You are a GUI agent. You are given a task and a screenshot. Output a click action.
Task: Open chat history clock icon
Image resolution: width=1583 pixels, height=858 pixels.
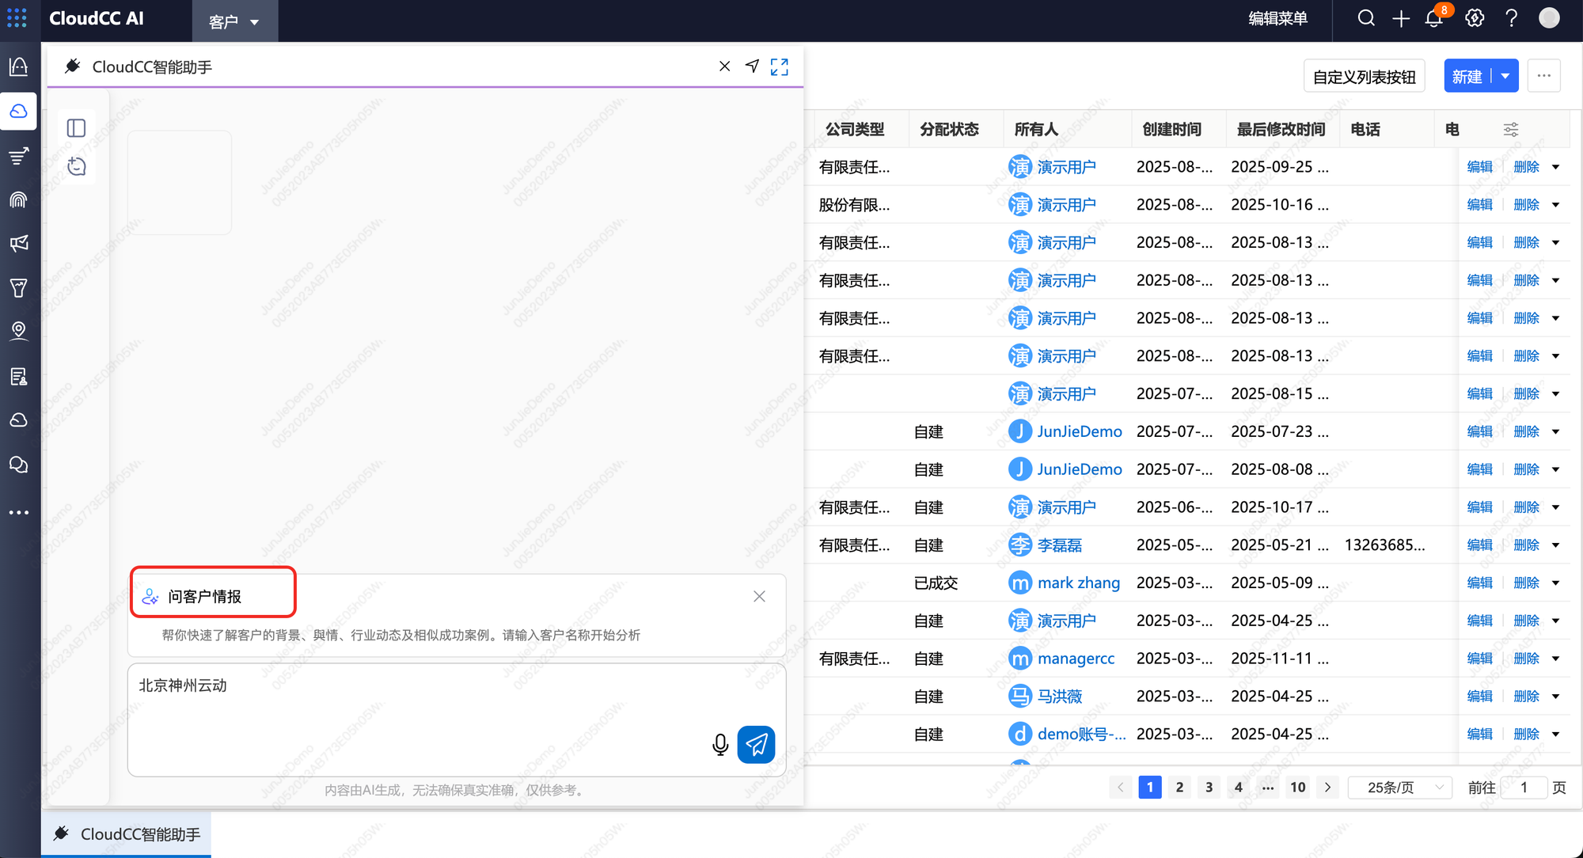[77, 166]
